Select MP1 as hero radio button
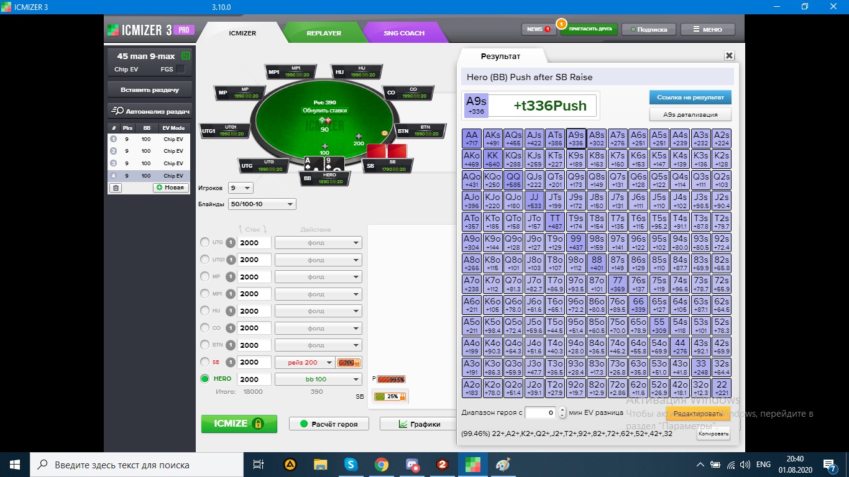The width and height of the screenshot is (849, 477). (x=204, y=294)
